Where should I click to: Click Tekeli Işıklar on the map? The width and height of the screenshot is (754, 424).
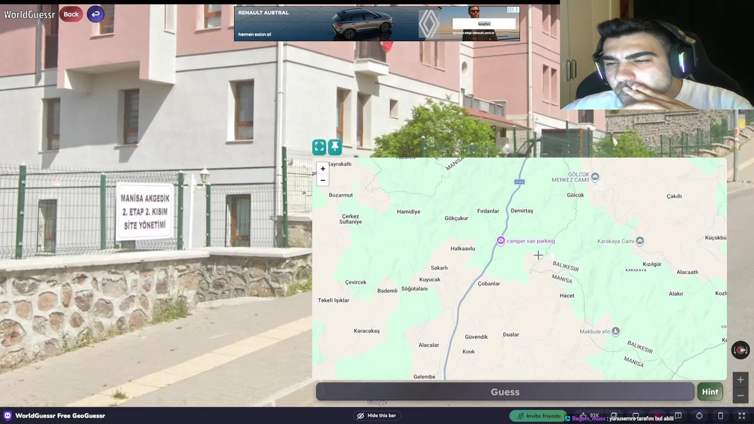tap(333, 300)
